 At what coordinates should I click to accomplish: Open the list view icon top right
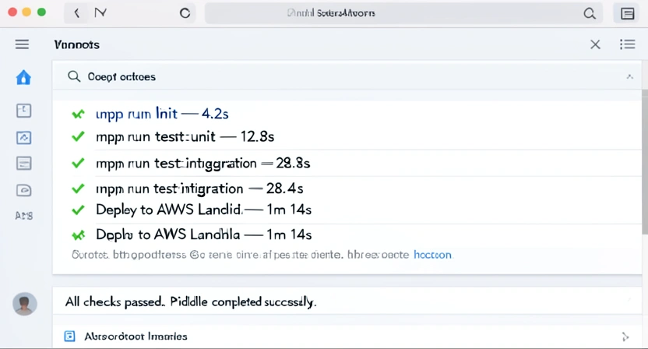(x=627, y=44)
